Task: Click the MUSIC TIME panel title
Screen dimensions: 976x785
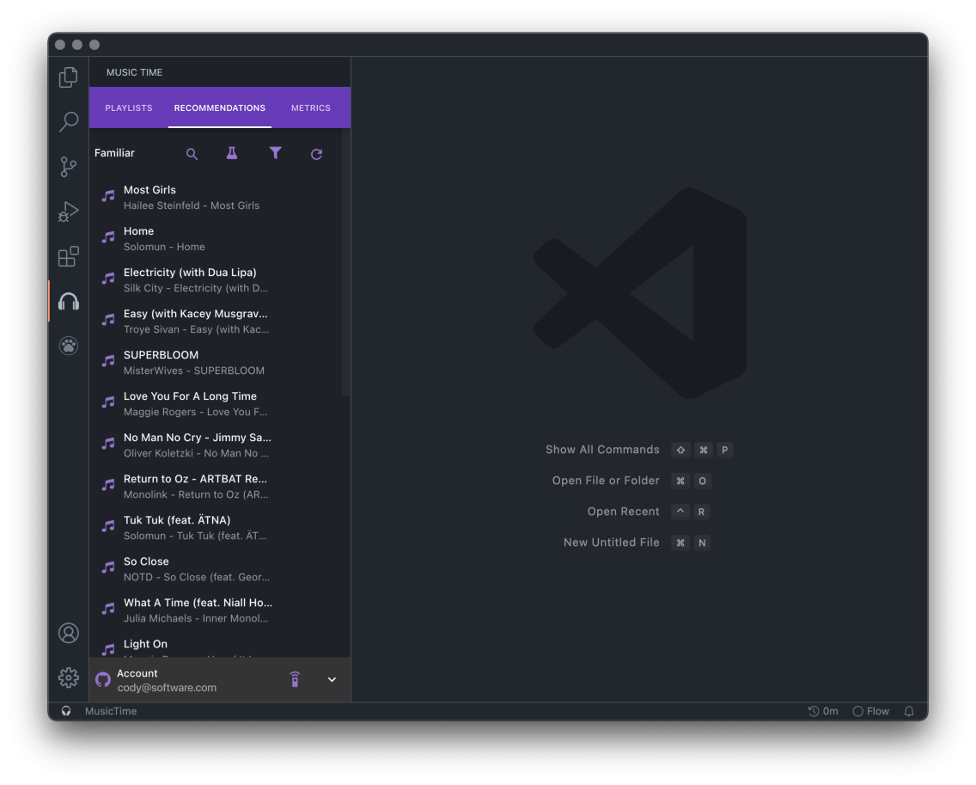Action: 134,72
